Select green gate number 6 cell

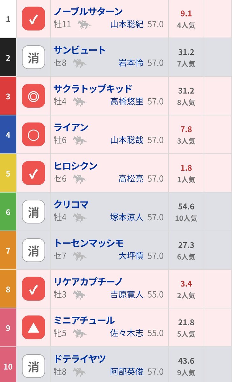8,212
